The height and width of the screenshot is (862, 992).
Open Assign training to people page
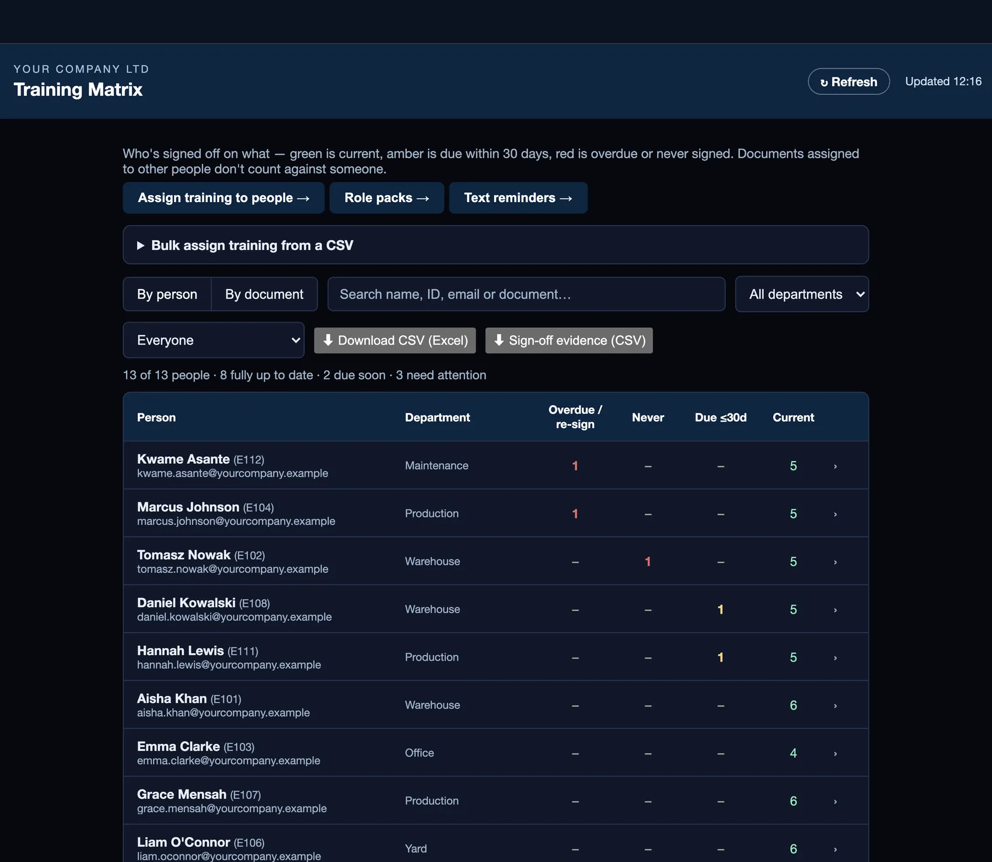point(223,198)
